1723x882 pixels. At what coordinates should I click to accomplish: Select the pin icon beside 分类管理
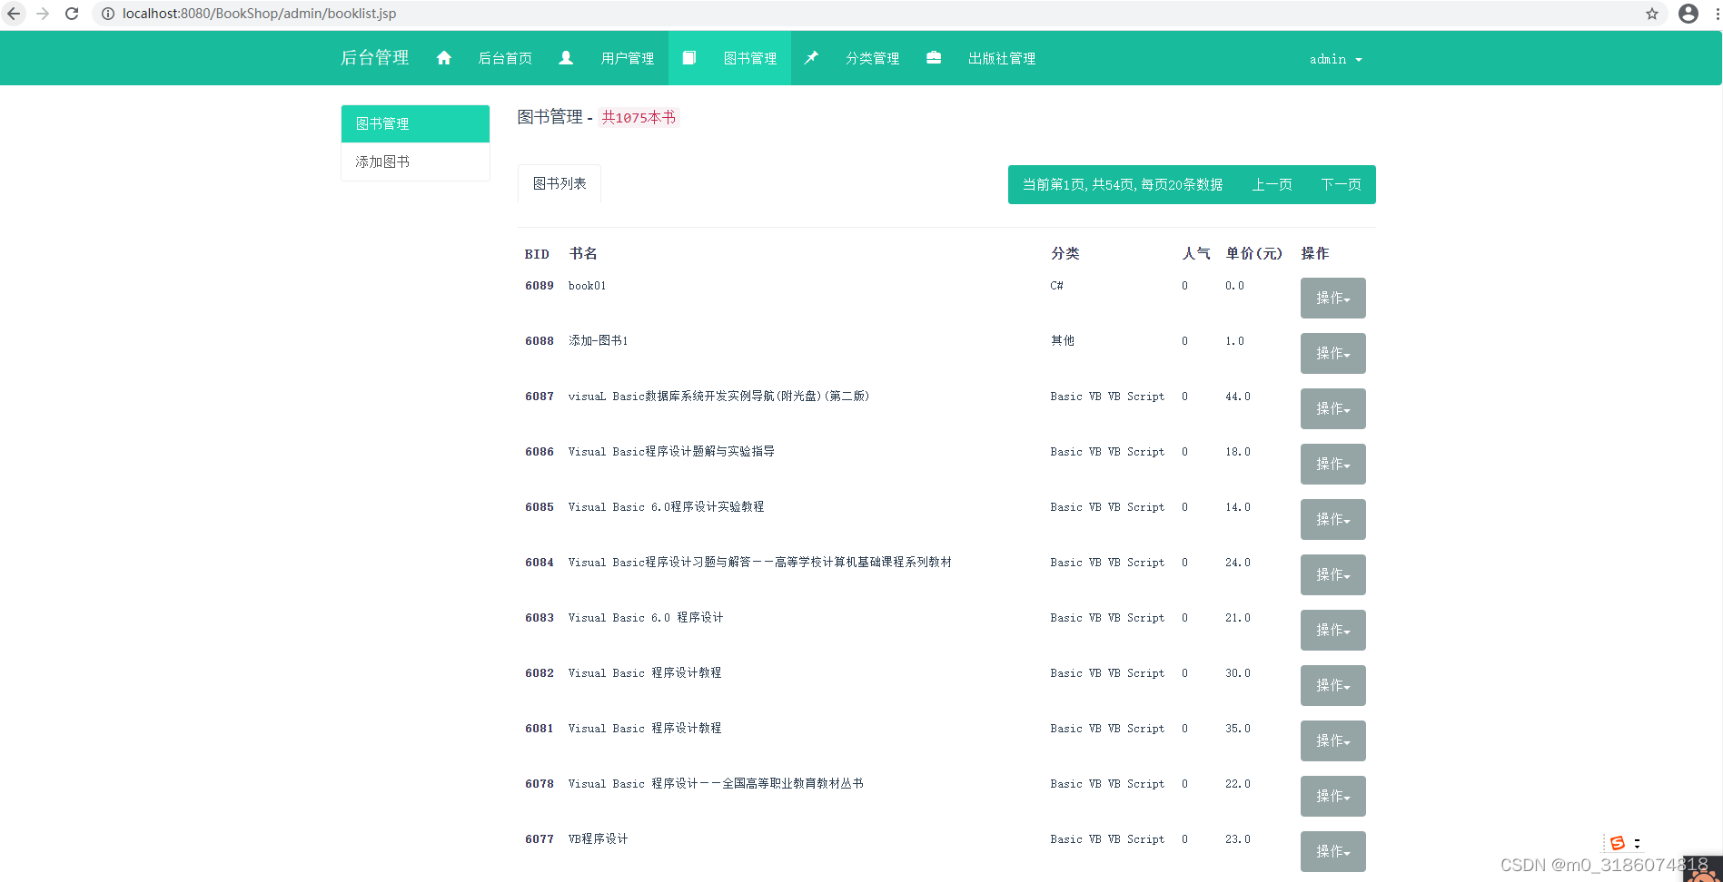click(812, 57)
